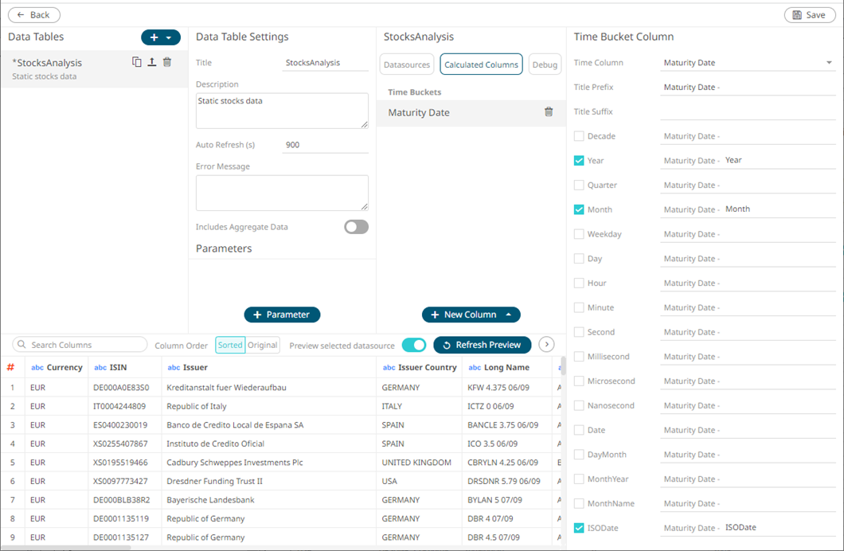This screenshot has height=551, width=844.
Task: Switch to the Datasources tab
Action: coord(407,64)
